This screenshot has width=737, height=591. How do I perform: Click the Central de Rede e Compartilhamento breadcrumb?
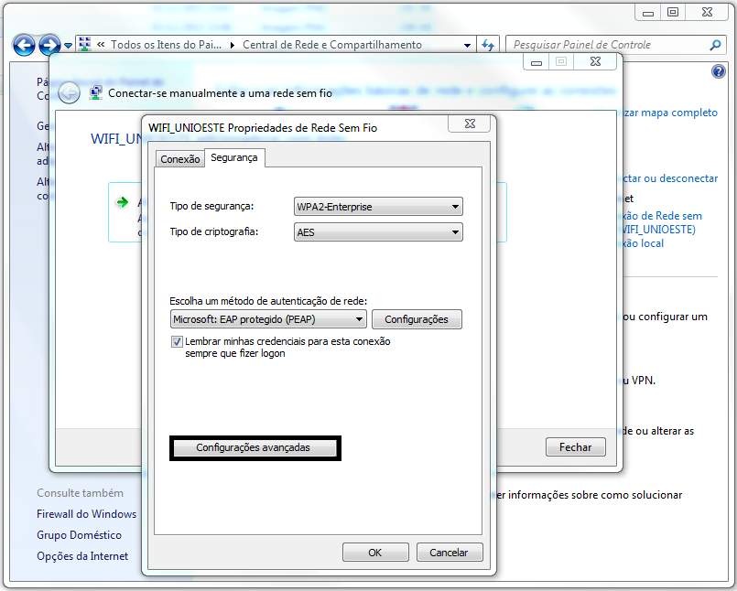331,45
